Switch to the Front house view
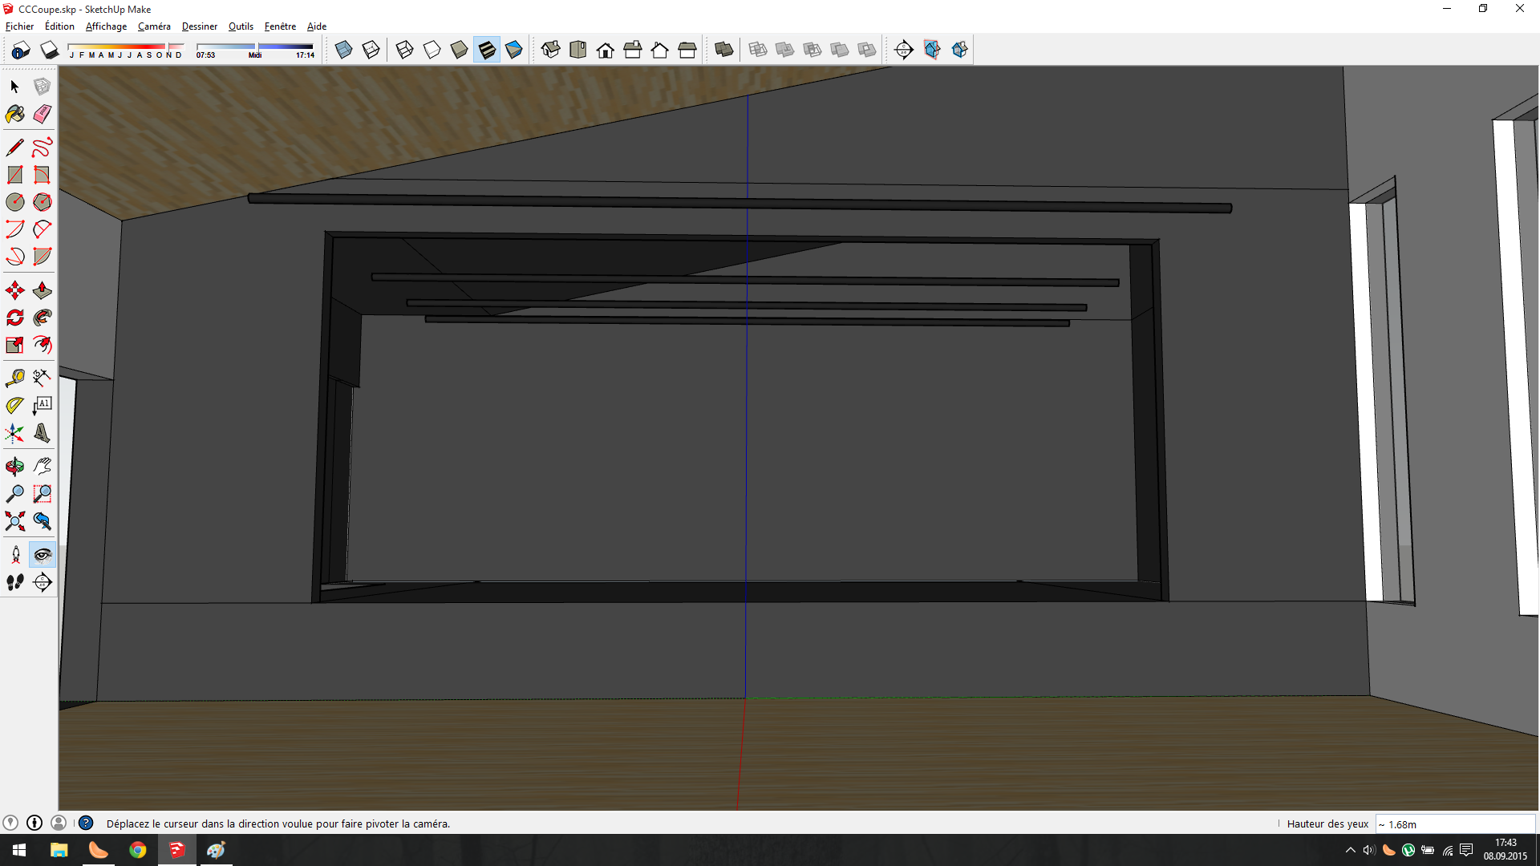 coord(606,50)
